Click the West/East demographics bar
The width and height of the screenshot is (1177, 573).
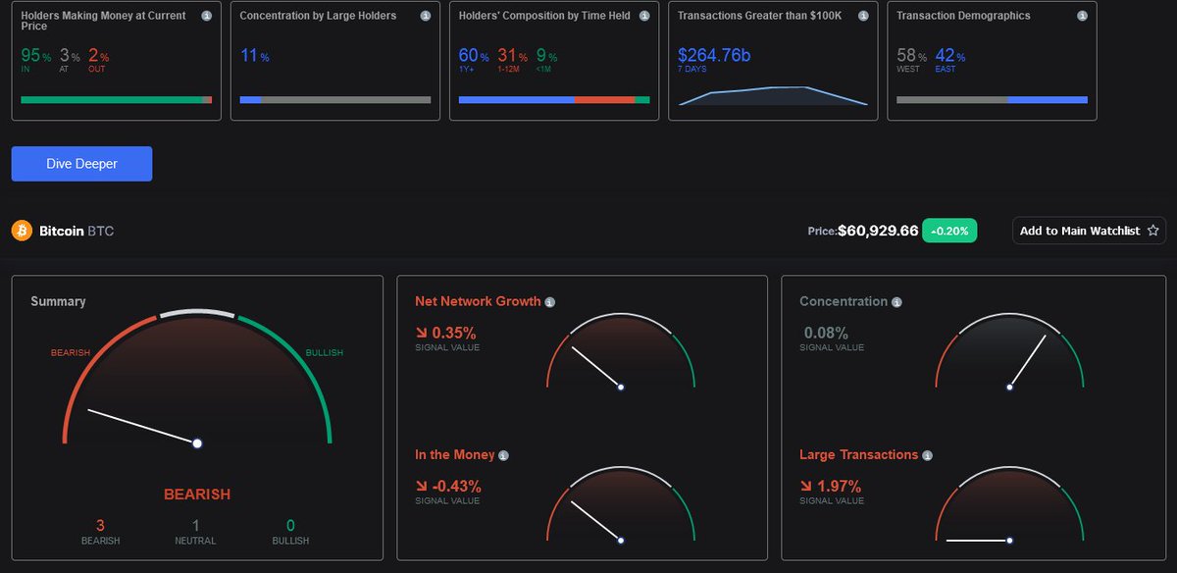992,99
